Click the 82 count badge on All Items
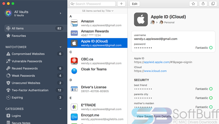219x124 pixels. coord(59,28)
